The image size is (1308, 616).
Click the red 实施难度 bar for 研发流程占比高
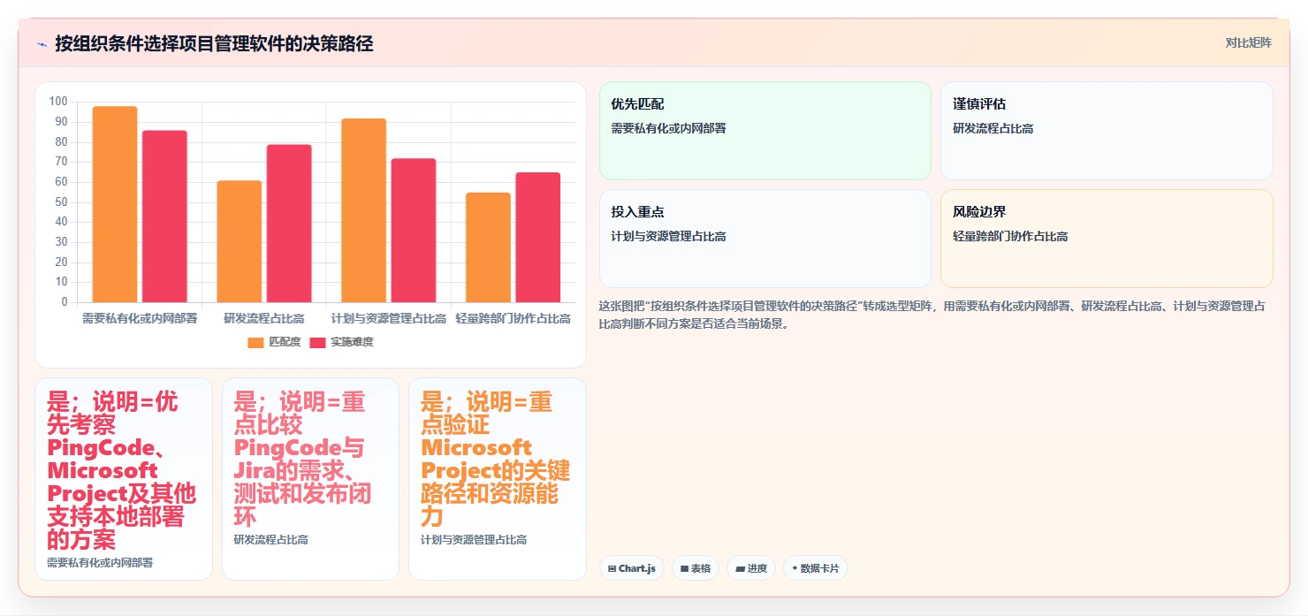click(289, 224)
